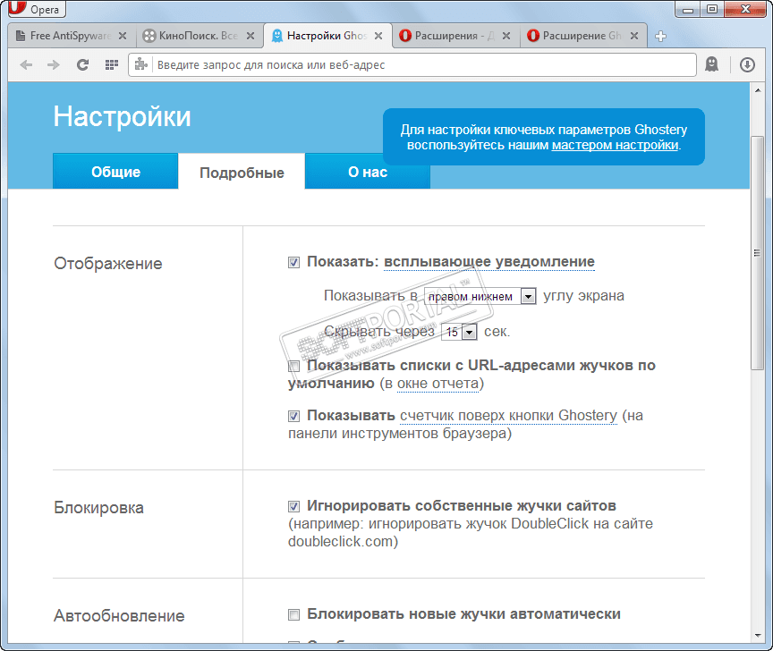Open the downloads arrow icon
The width and height of the screenshot is (773, 651).
tap(747, 64)
